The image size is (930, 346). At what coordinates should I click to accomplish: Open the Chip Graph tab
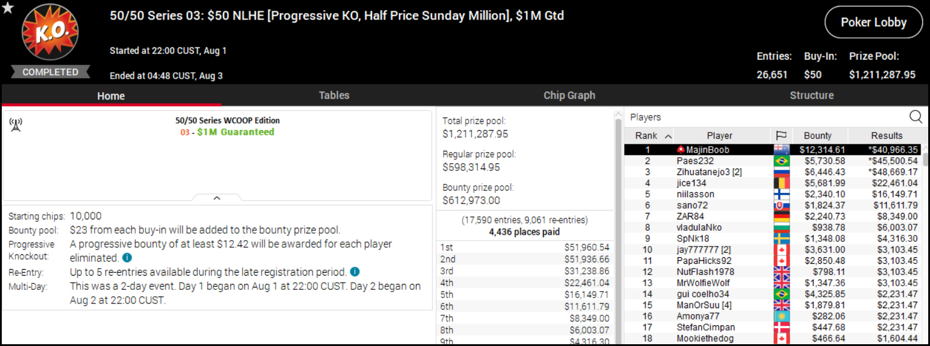(569, 95)
